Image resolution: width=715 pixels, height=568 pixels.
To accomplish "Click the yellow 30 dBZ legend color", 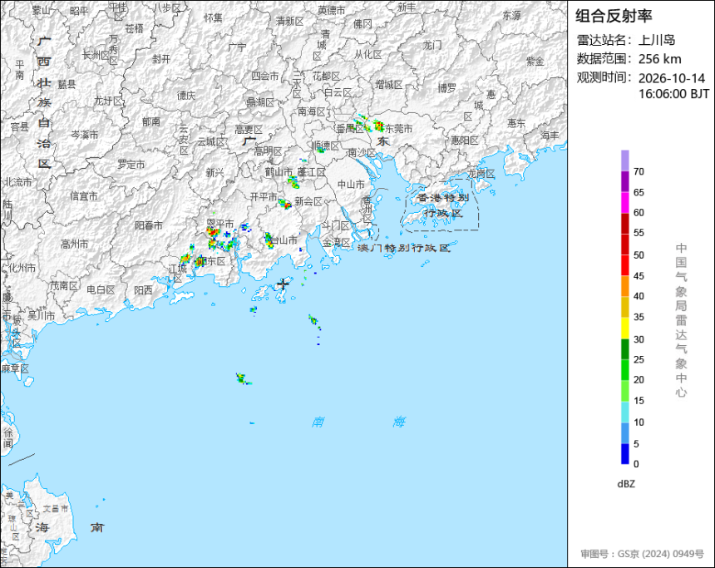I will pyautogui.click(x=624, y=328).
